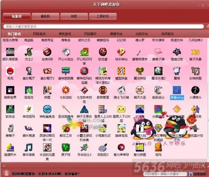209x177 pixels.
Task: Launch the 软体虫 game icon
Action: pyautogui.click(x=10, y=109)
